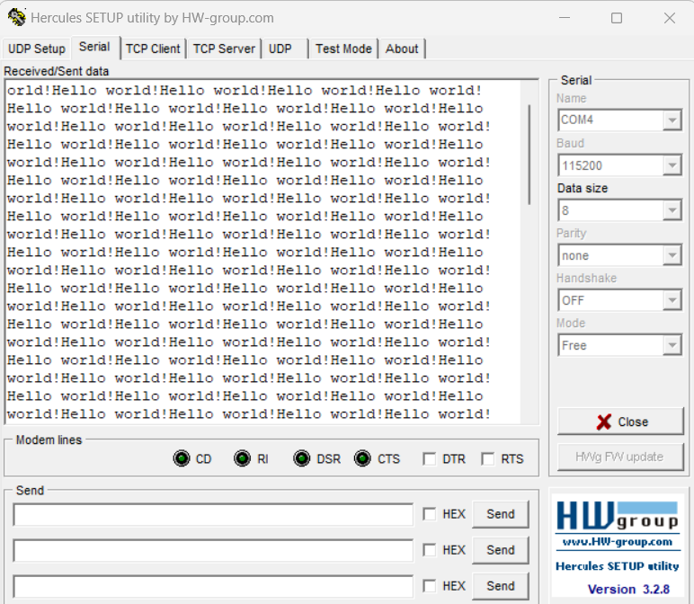The height and width of the screenshot is (604, 694).
Task: Click the CD modem line indicator LED
Action: pos(182,458)
